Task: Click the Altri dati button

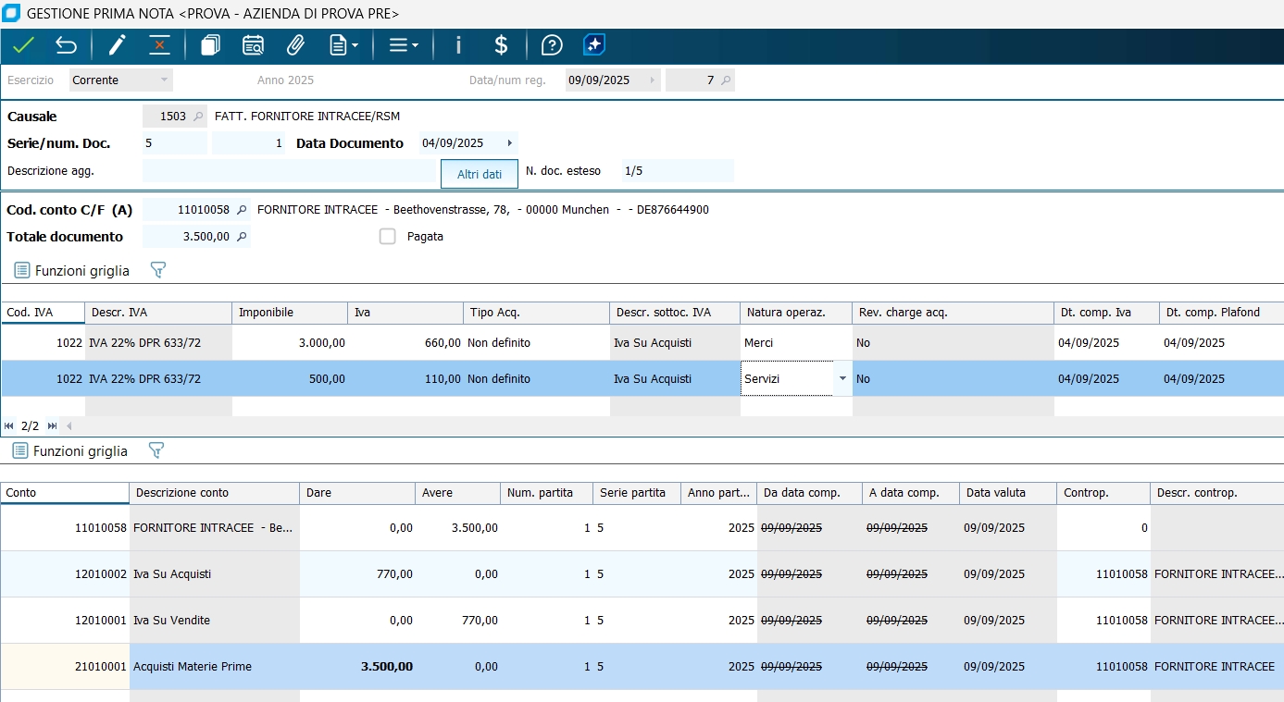Action: tap(480, 174)
